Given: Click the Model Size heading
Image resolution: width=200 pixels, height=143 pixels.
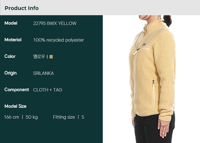Looking at the screenshot, I should pyautogui.click(x=16, y=106).
